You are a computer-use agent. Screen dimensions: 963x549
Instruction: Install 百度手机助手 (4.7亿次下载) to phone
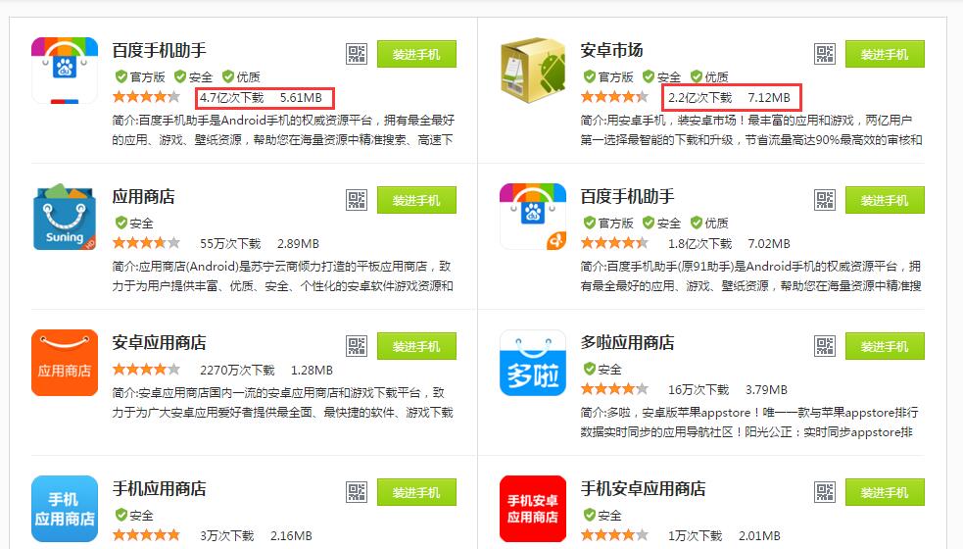(x=416, y=54)
